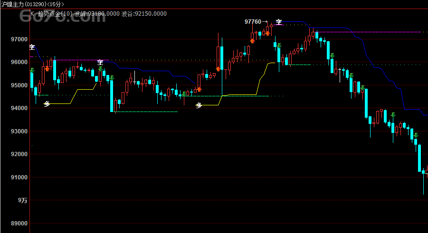Click the 89000 price axis label

click(19, 224)
